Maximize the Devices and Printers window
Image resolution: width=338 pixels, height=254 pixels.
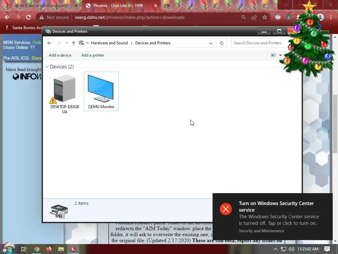pyautogui.click(x=279, y=31)
